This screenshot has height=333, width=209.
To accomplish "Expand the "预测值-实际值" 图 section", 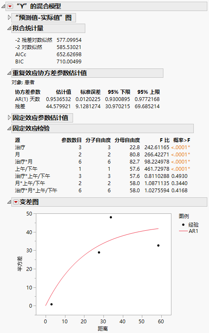I will [x=9, y=17].
